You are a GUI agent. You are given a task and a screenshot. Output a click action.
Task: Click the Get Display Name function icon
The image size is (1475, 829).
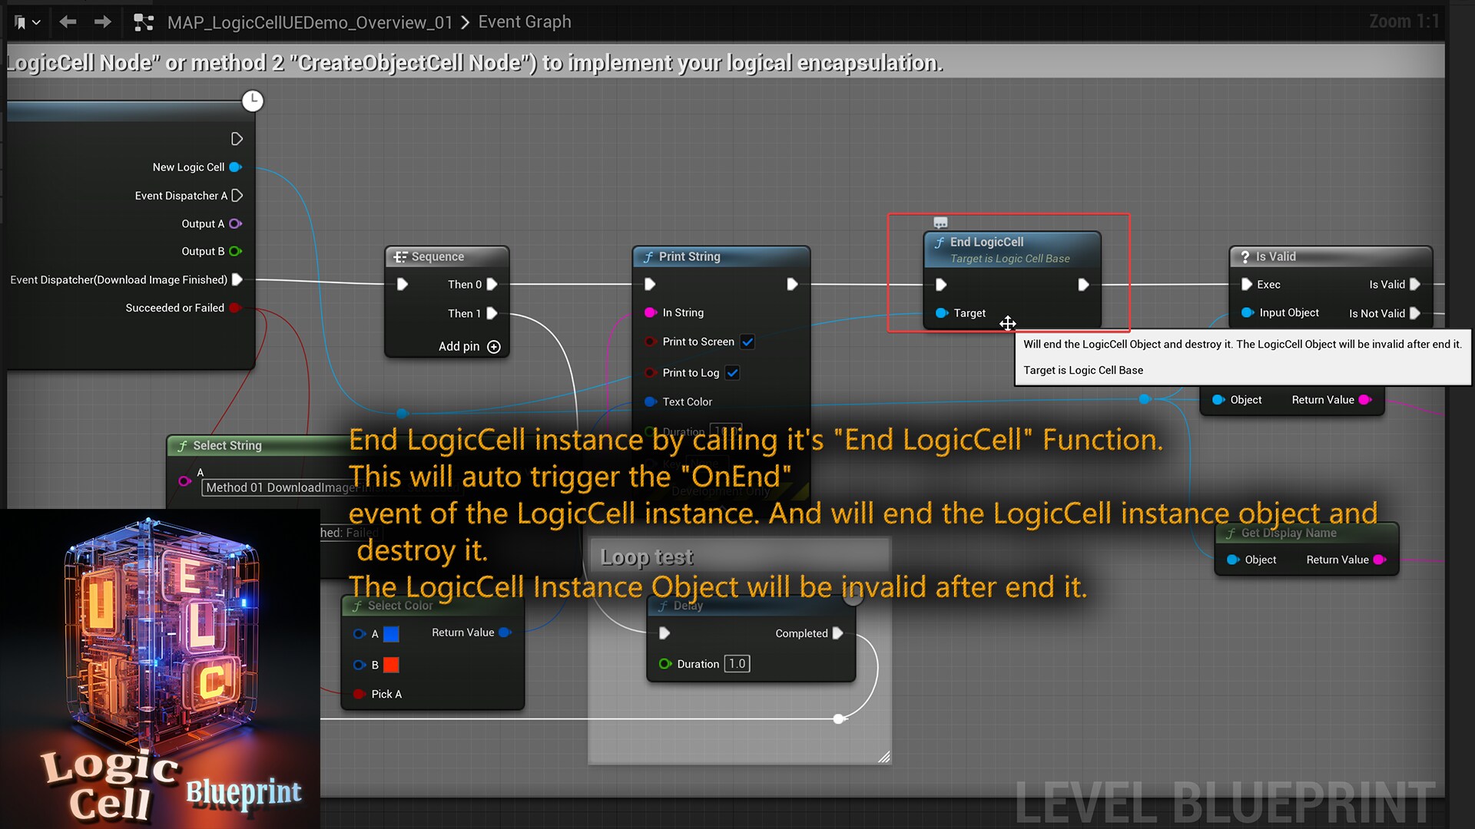1232,533
